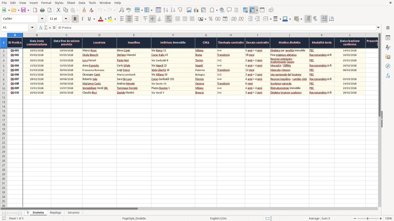Open the Data menu

click(82, 3)
